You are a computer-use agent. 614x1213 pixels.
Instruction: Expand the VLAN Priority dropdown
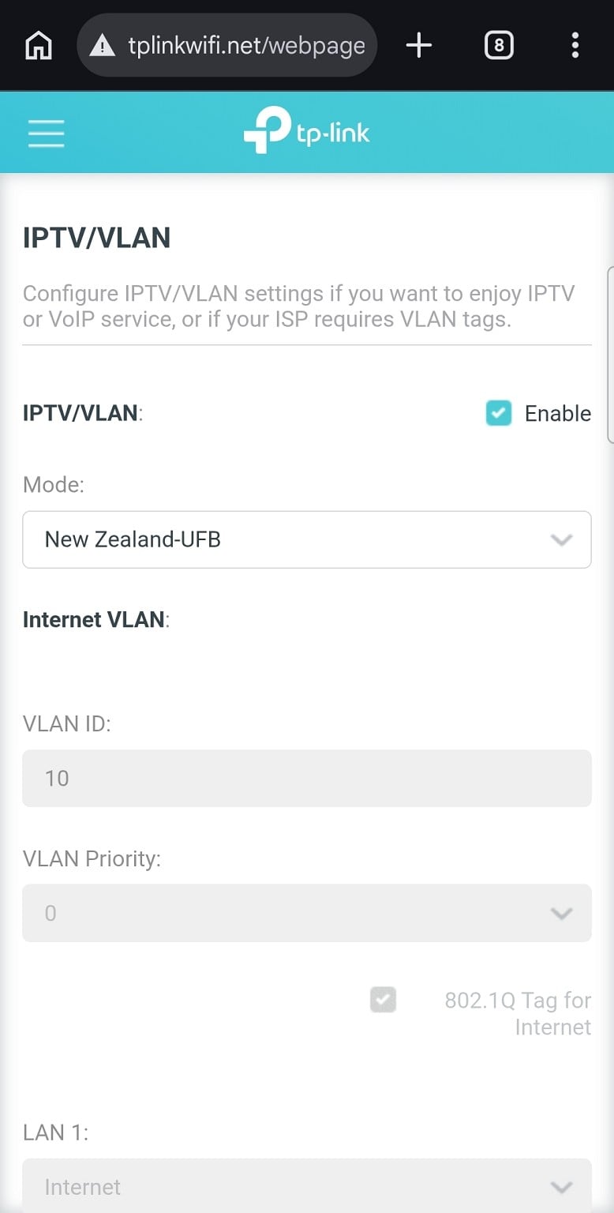point(306,913)
